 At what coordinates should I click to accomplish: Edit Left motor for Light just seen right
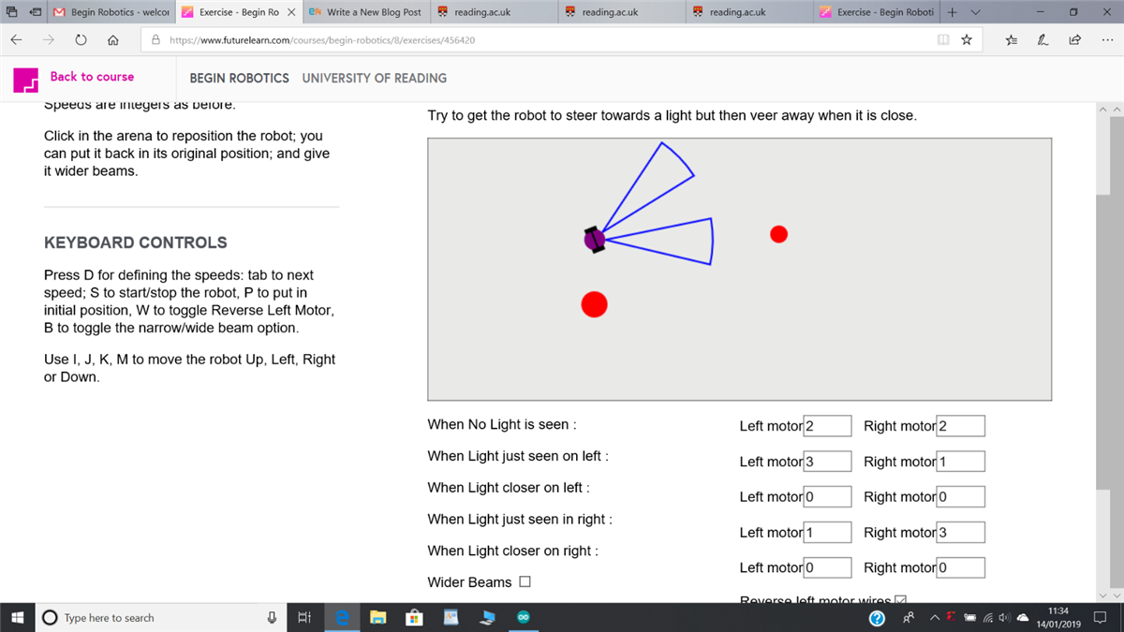pyautogui.click(x=827, y=533)
